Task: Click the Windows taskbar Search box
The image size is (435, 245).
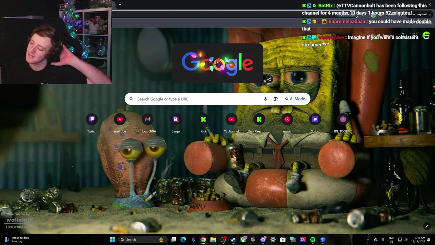Action: coord(143,240)
